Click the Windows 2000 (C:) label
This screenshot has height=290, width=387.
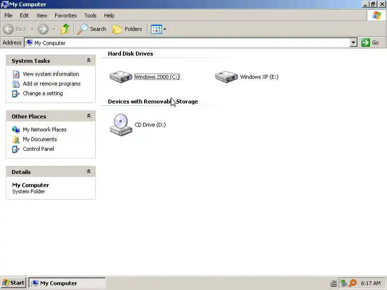click(157, 77)
